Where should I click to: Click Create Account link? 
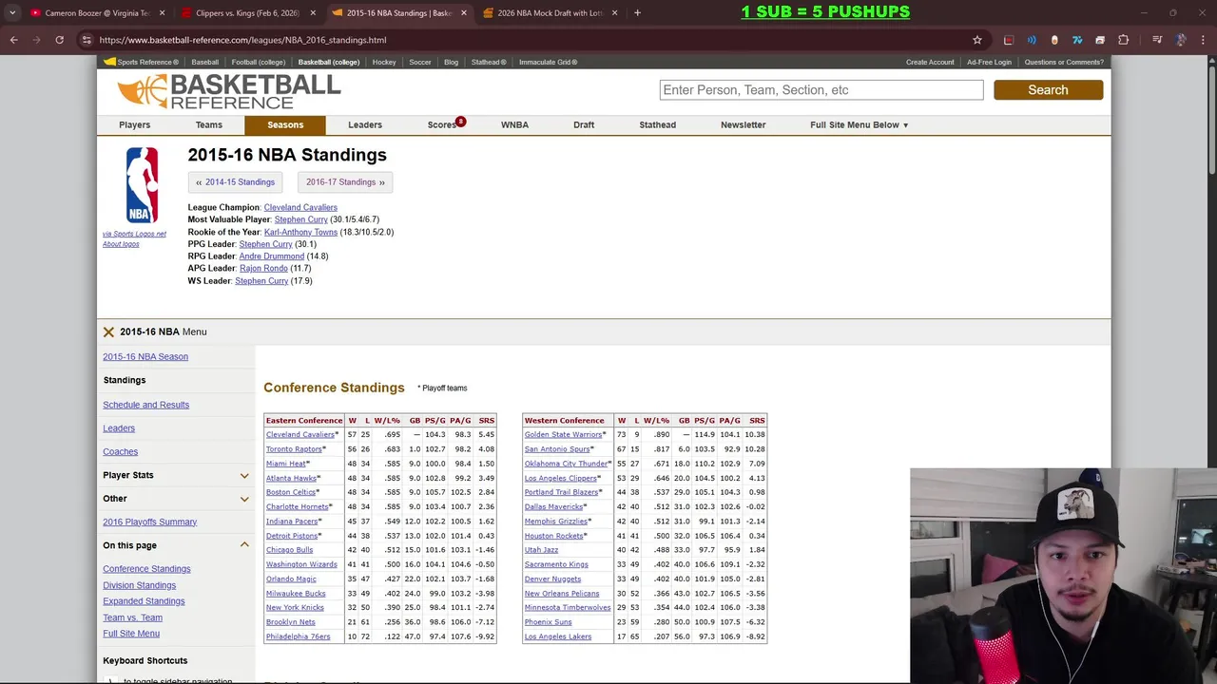pos(930,62)
